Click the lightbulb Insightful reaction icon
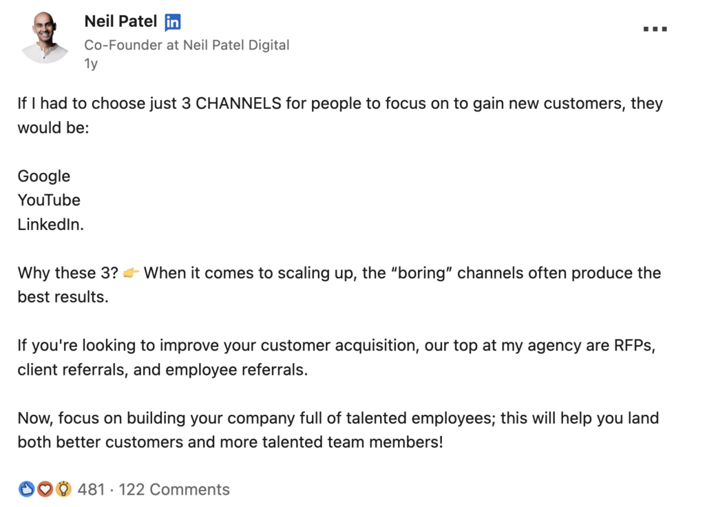Viewport: 705px width, 507px height. click(x=63, y=490)
